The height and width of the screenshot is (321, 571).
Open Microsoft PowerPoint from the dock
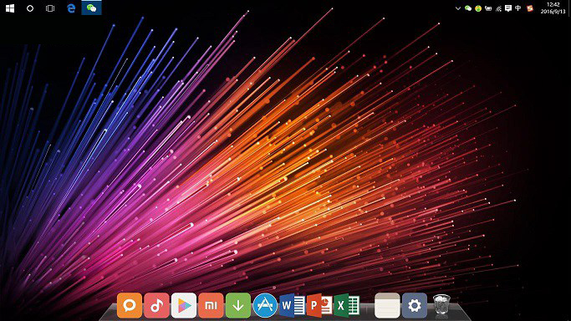click(319, 305)
